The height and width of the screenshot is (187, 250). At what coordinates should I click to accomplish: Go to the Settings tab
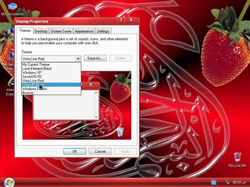[x=103, y=31]
